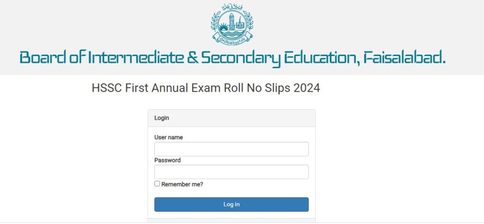
Task: Click the blue Log in button
Action: pyautogui.click(x=231, y=204)
